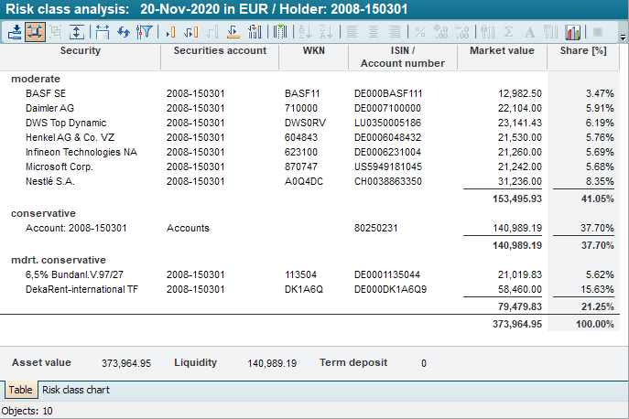Viewport: 629px width, 419px height.
Task: Click the export data icon in toolbar
Action: tap(15, 32)
